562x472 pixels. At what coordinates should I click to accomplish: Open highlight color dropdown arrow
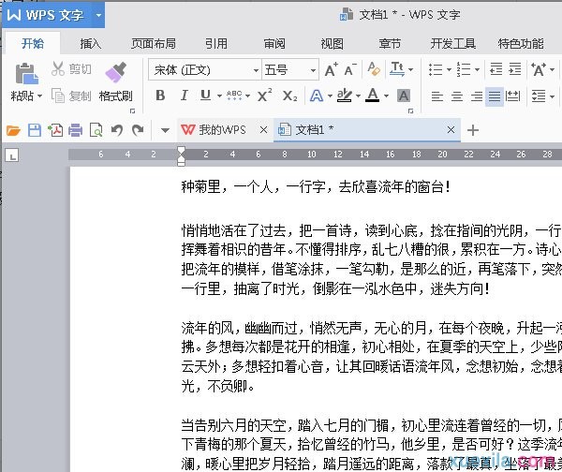358,96
